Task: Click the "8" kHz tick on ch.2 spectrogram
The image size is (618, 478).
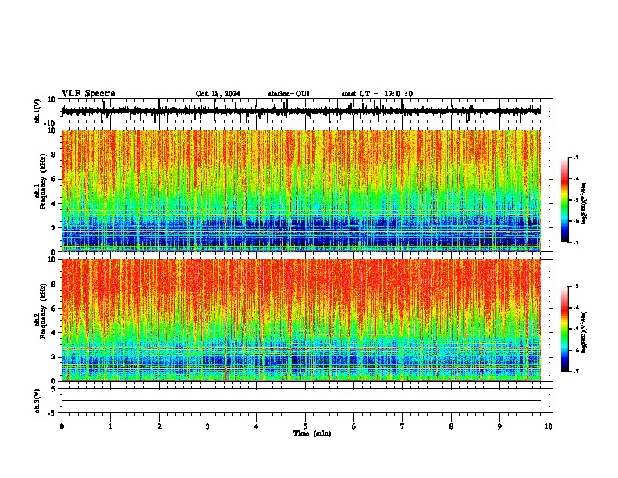Action: 55,284
